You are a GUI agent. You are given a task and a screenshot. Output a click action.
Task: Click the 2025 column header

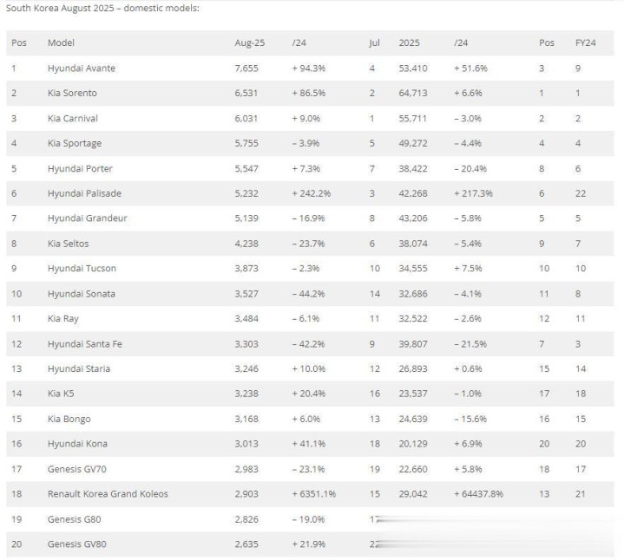[x=409, y=42]
